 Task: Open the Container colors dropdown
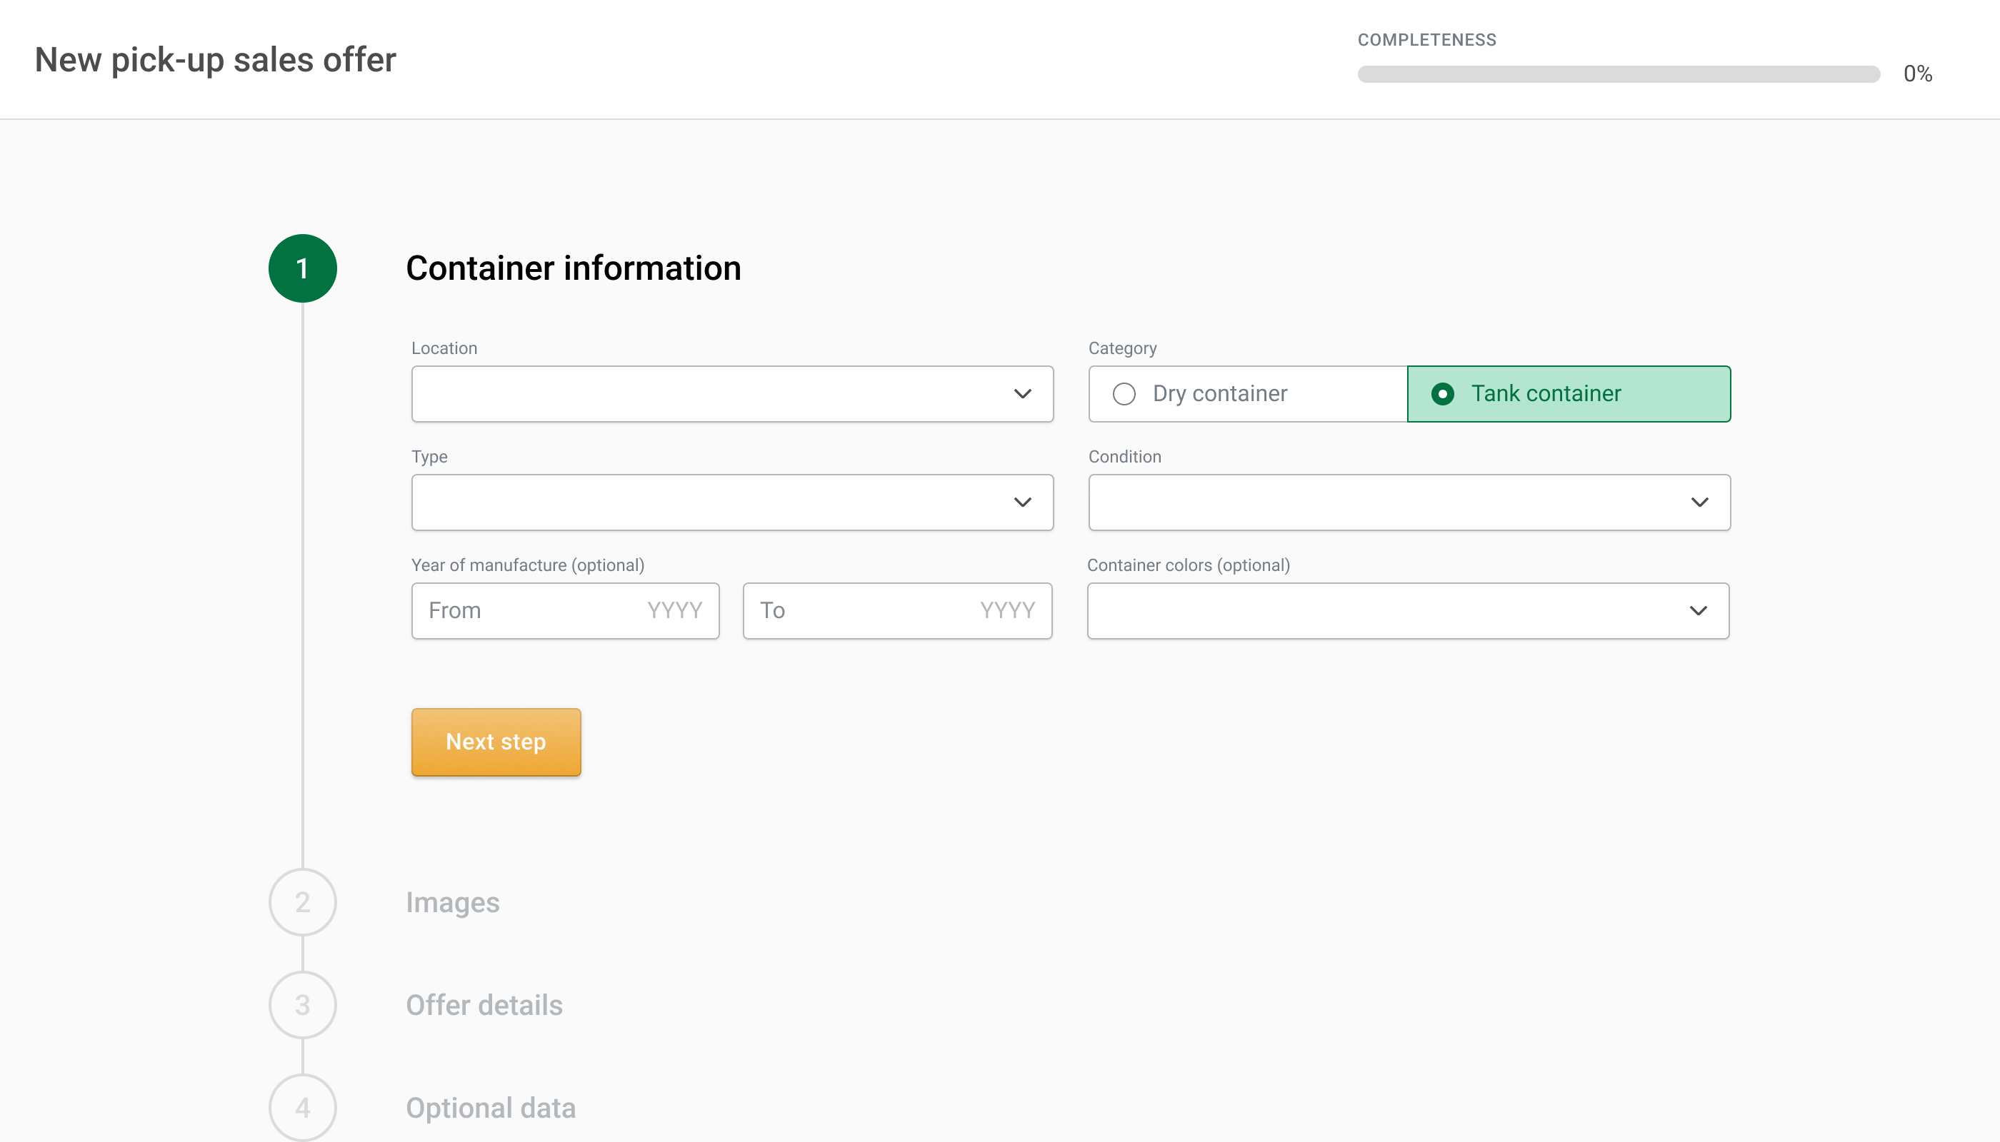(x=1408, y=610)
